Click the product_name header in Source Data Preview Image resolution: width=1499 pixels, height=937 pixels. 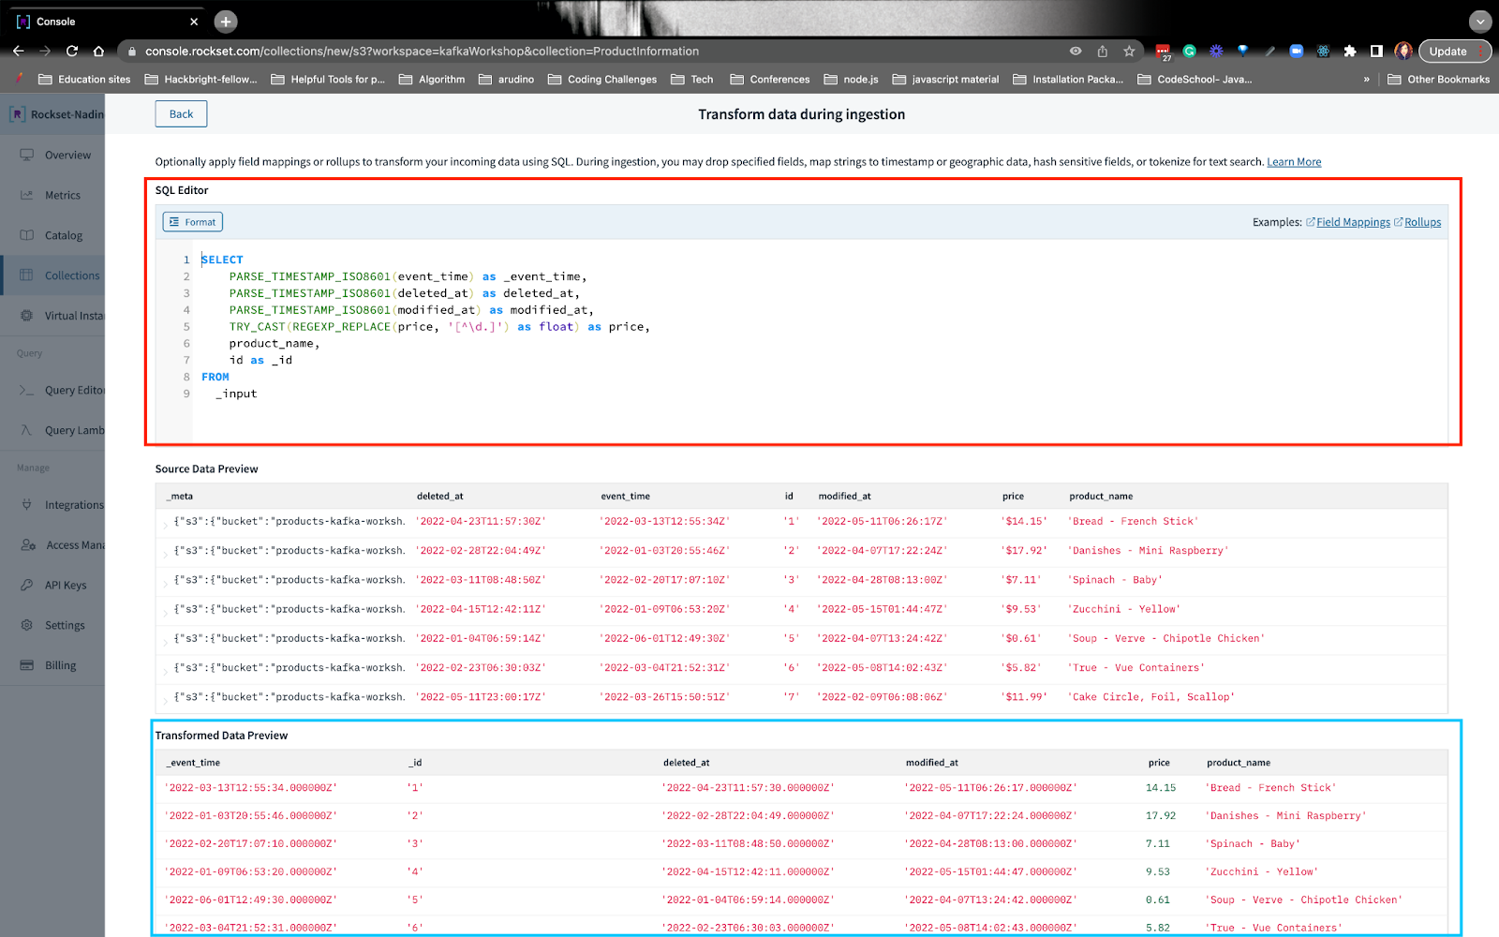(x=1101, y=497)
